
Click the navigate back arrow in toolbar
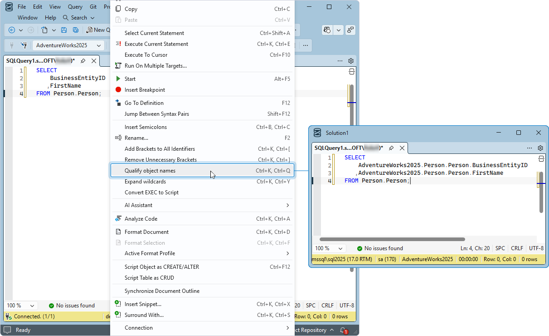coord(12,30)
